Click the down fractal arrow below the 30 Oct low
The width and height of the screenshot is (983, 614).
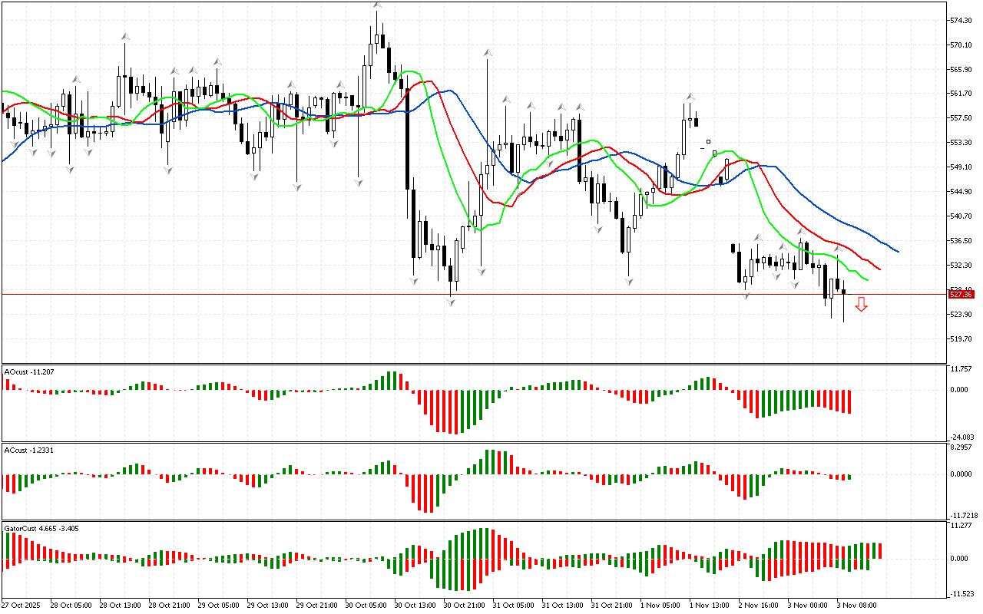click(x=451, y=302)
